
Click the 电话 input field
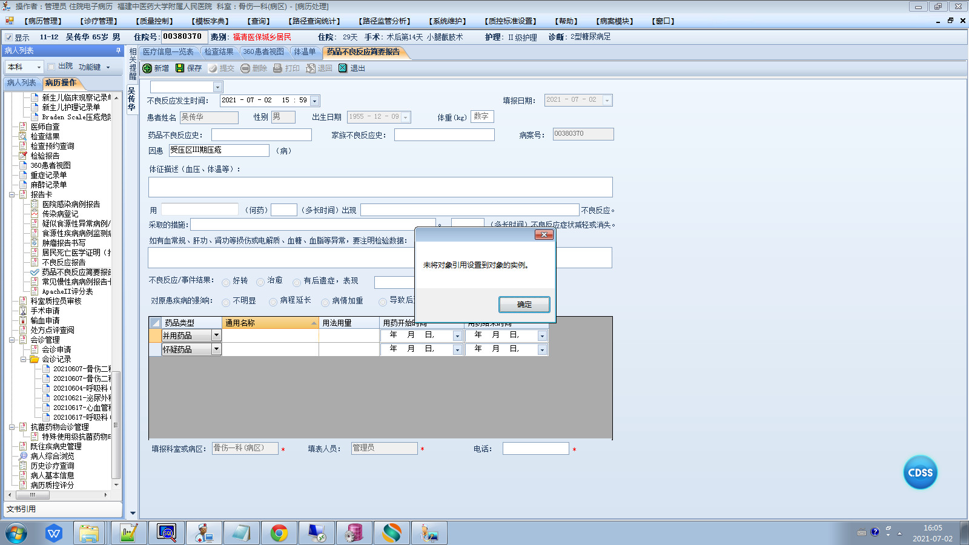pyautogui.click(x=536, y=448)
